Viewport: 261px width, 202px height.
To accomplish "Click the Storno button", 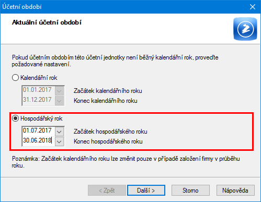I will [x=190, y=191].
